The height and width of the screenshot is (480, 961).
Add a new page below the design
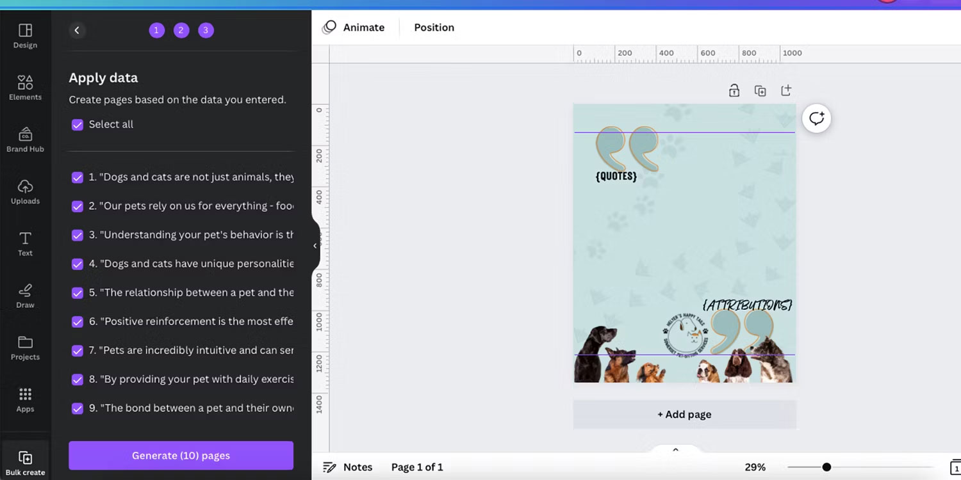coord(684,414)
